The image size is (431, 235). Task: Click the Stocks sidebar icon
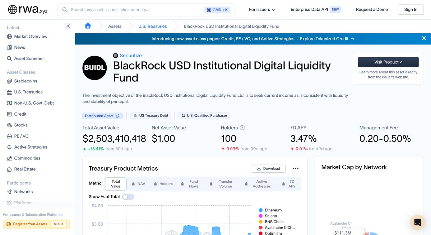click(x=9, y=125)
